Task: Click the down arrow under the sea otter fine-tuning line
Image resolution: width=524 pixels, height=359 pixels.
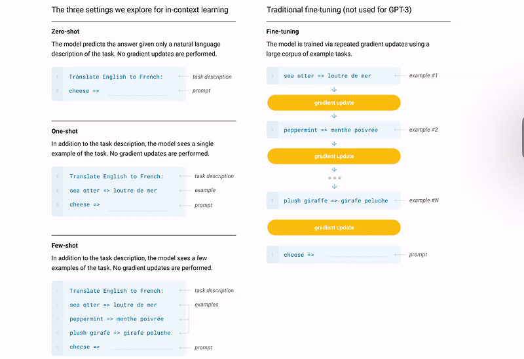Action: point(334,89)
